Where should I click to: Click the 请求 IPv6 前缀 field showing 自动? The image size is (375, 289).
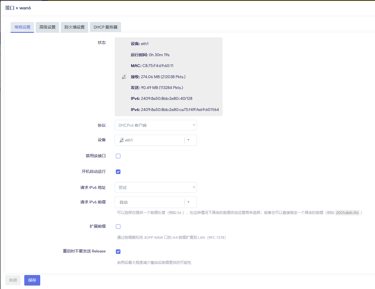point(150,202)
